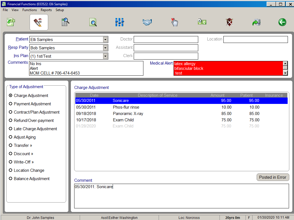
Task: Click into the Comment text box
Action: (x=182, y=196)
